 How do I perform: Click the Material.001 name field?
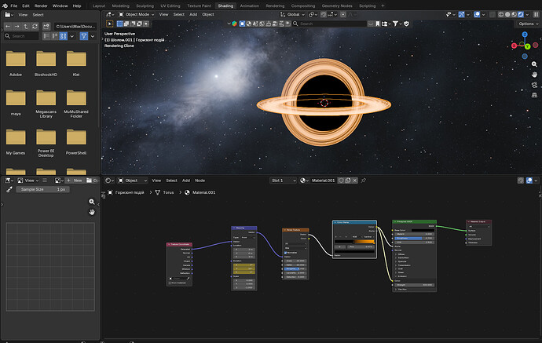(323, 181)
